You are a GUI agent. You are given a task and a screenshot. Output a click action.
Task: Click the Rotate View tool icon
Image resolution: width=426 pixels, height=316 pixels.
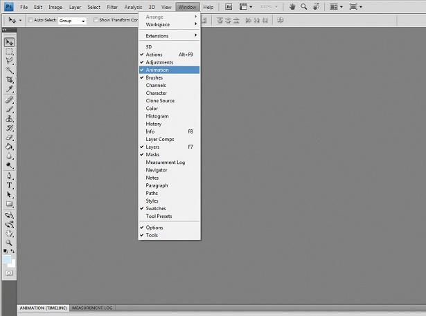[x=317, y=7]
